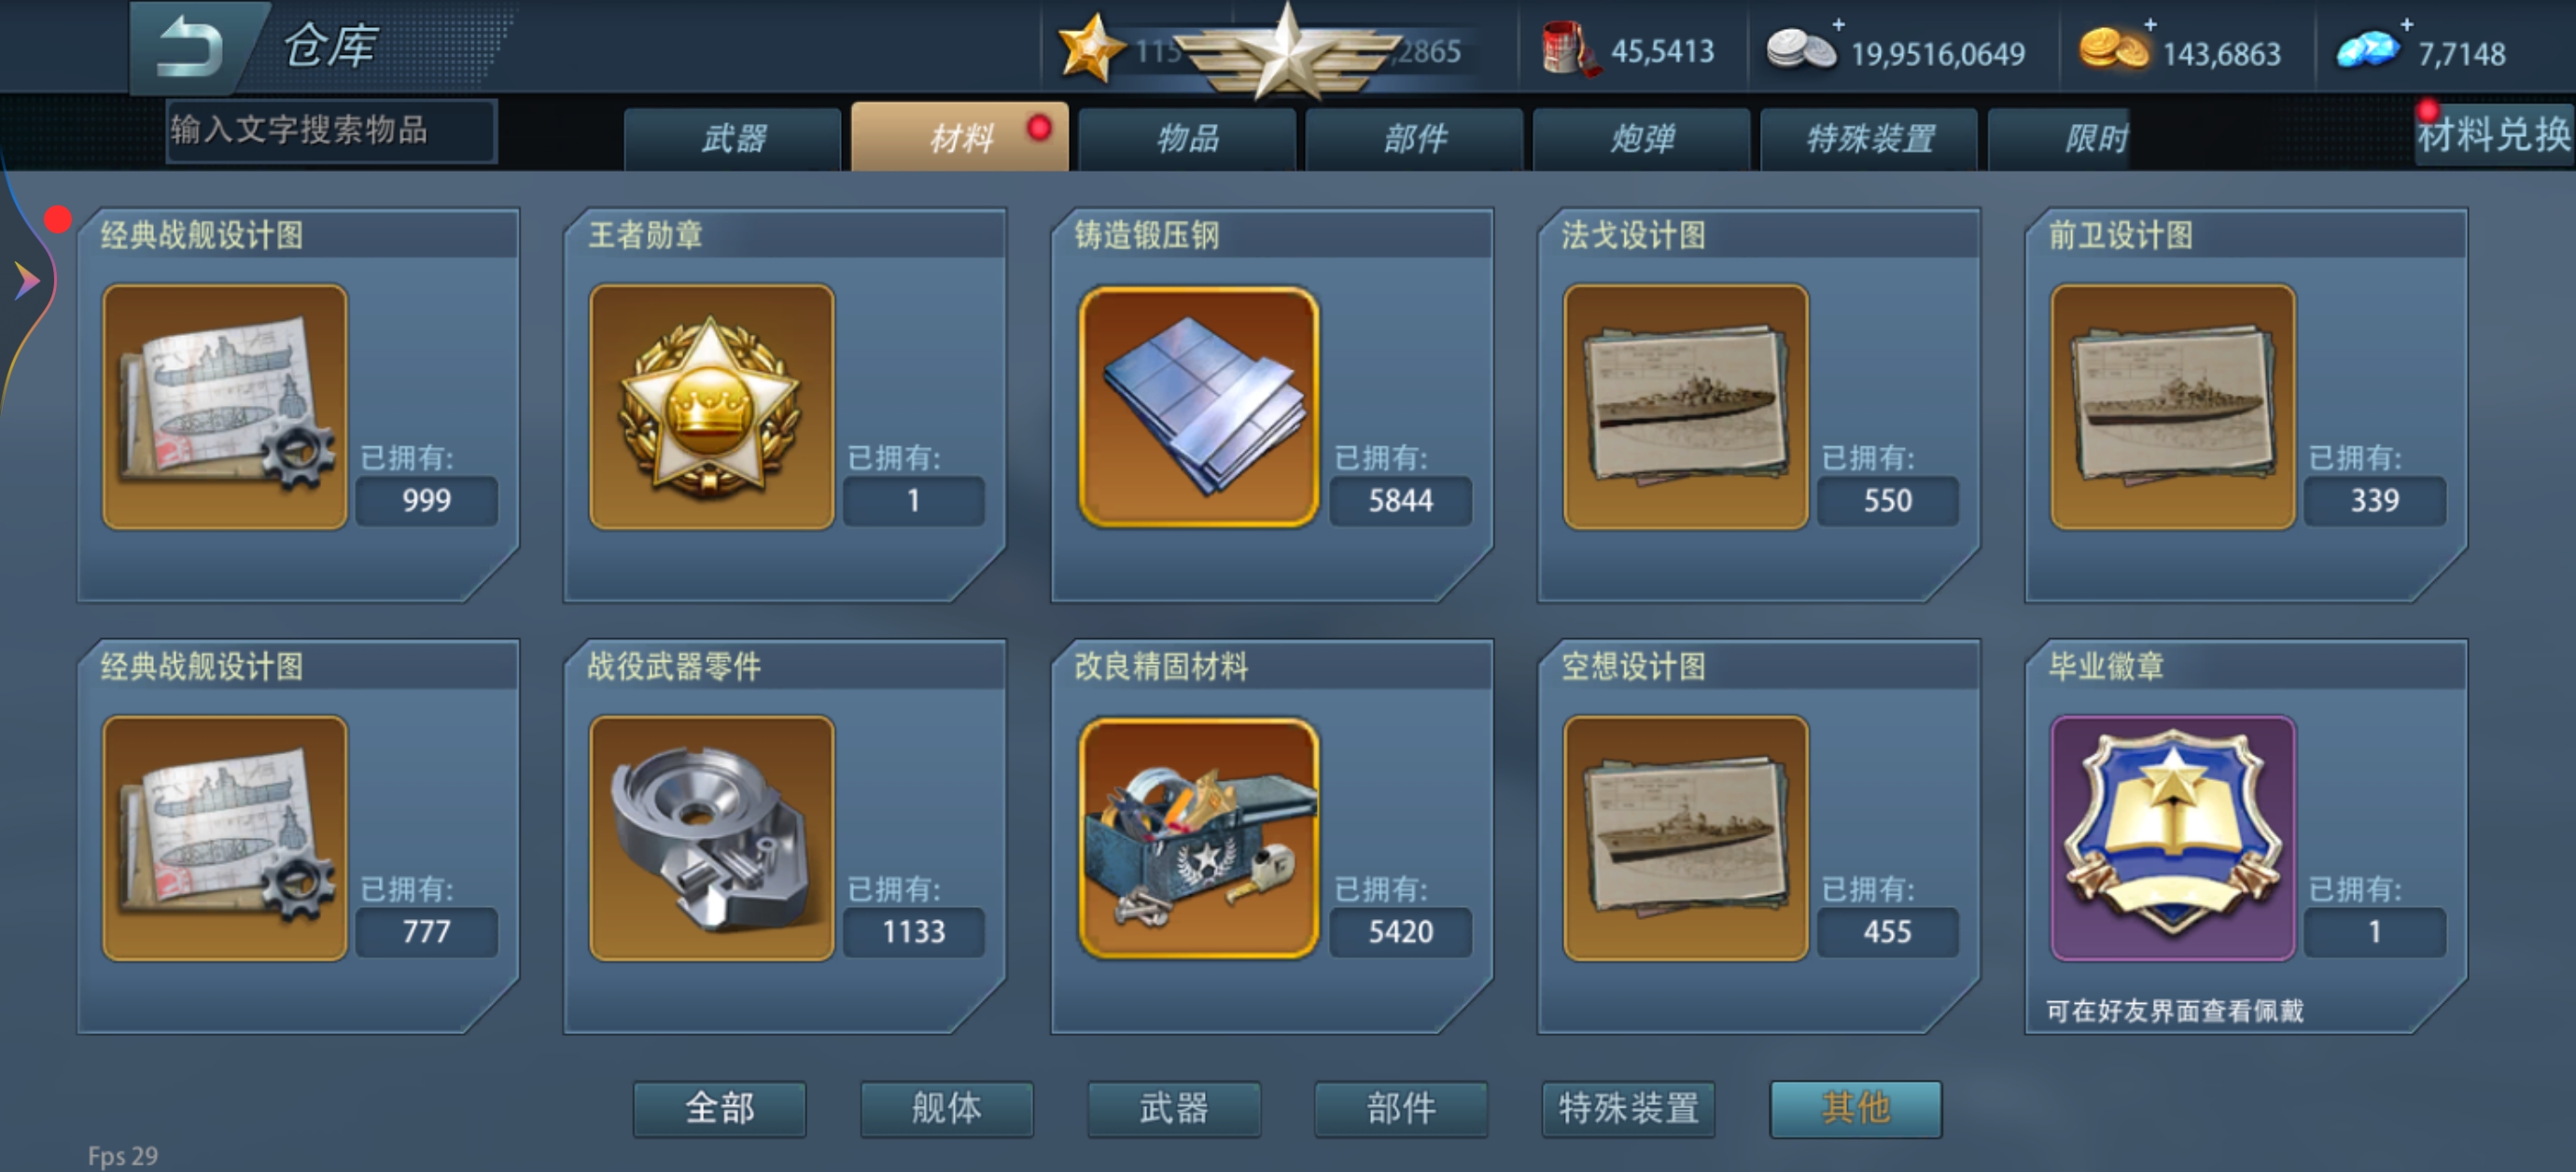
Task: Click the diamond gems currency icon
Action: (2366, 50)
